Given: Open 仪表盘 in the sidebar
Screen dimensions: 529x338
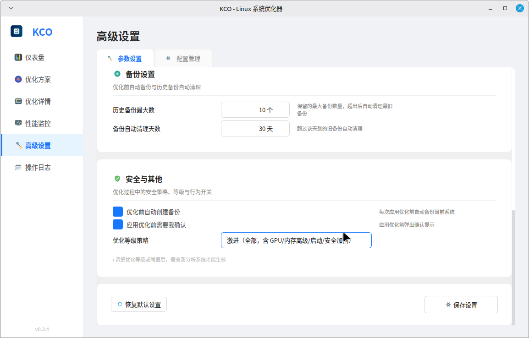Looking at the screenshot, I should (42, 57).
